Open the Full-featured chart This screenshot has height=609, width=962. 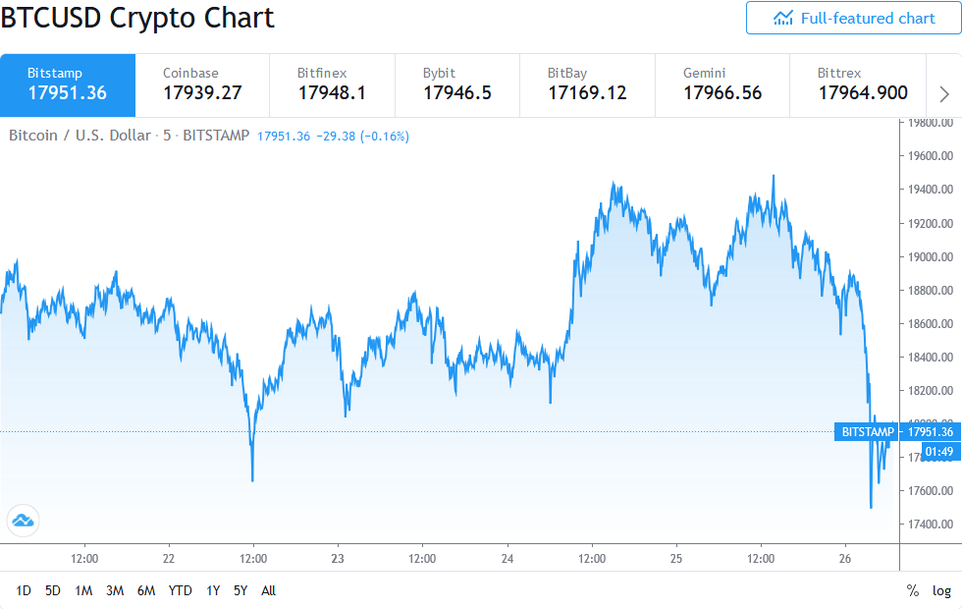(x=852, y=18)
